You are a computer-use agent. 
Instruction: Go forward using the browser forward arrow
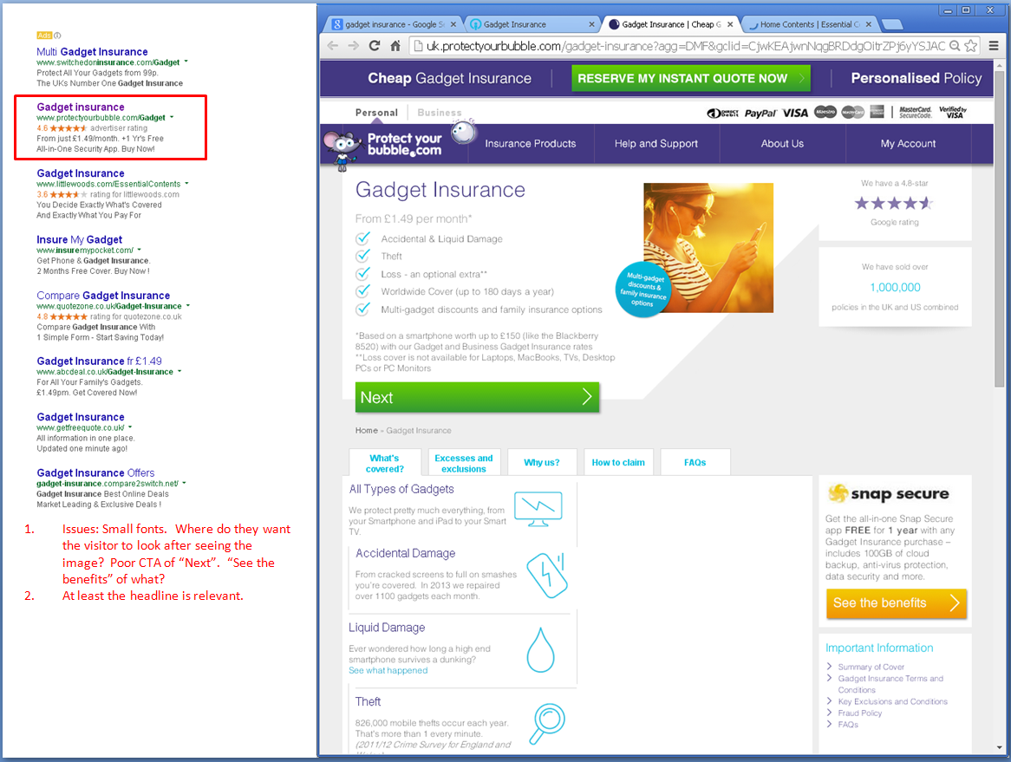[354, 46]
